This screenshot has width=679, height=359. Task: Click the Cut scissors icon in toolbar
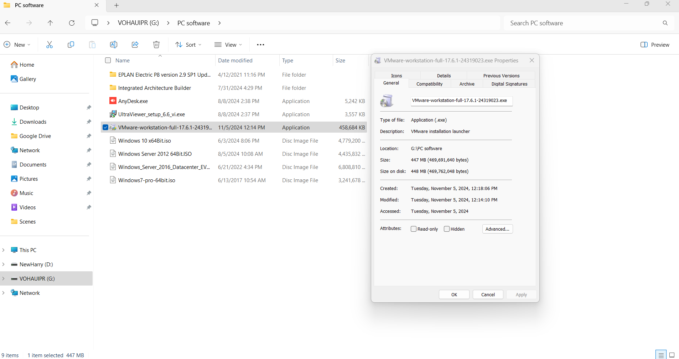pos(50,45)
